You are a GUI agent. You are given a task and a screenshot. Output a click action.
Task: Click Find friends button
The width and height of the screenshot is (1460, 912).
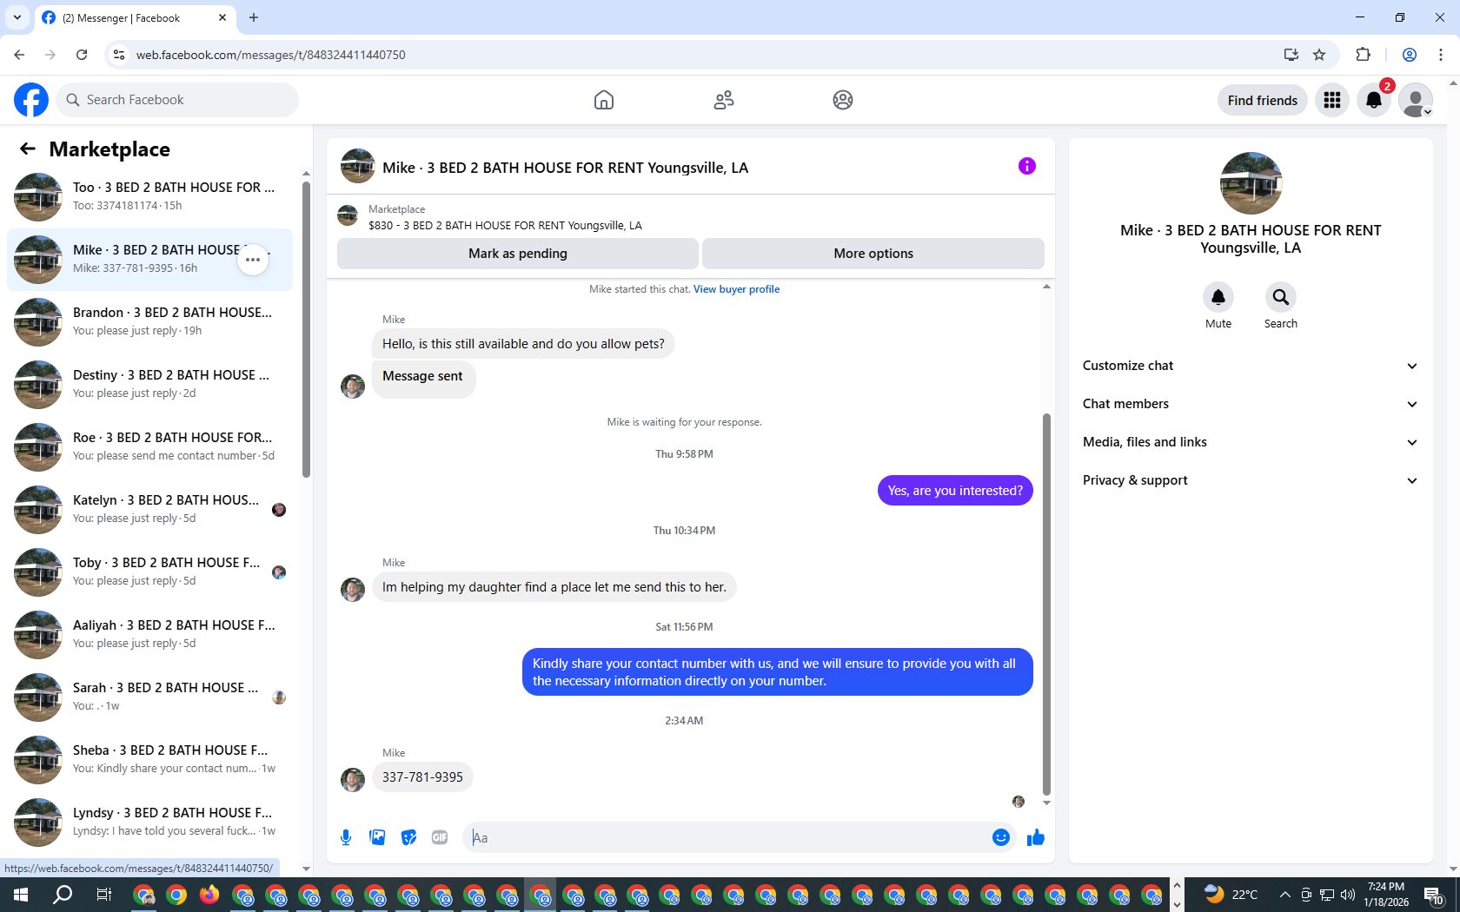1263,101
